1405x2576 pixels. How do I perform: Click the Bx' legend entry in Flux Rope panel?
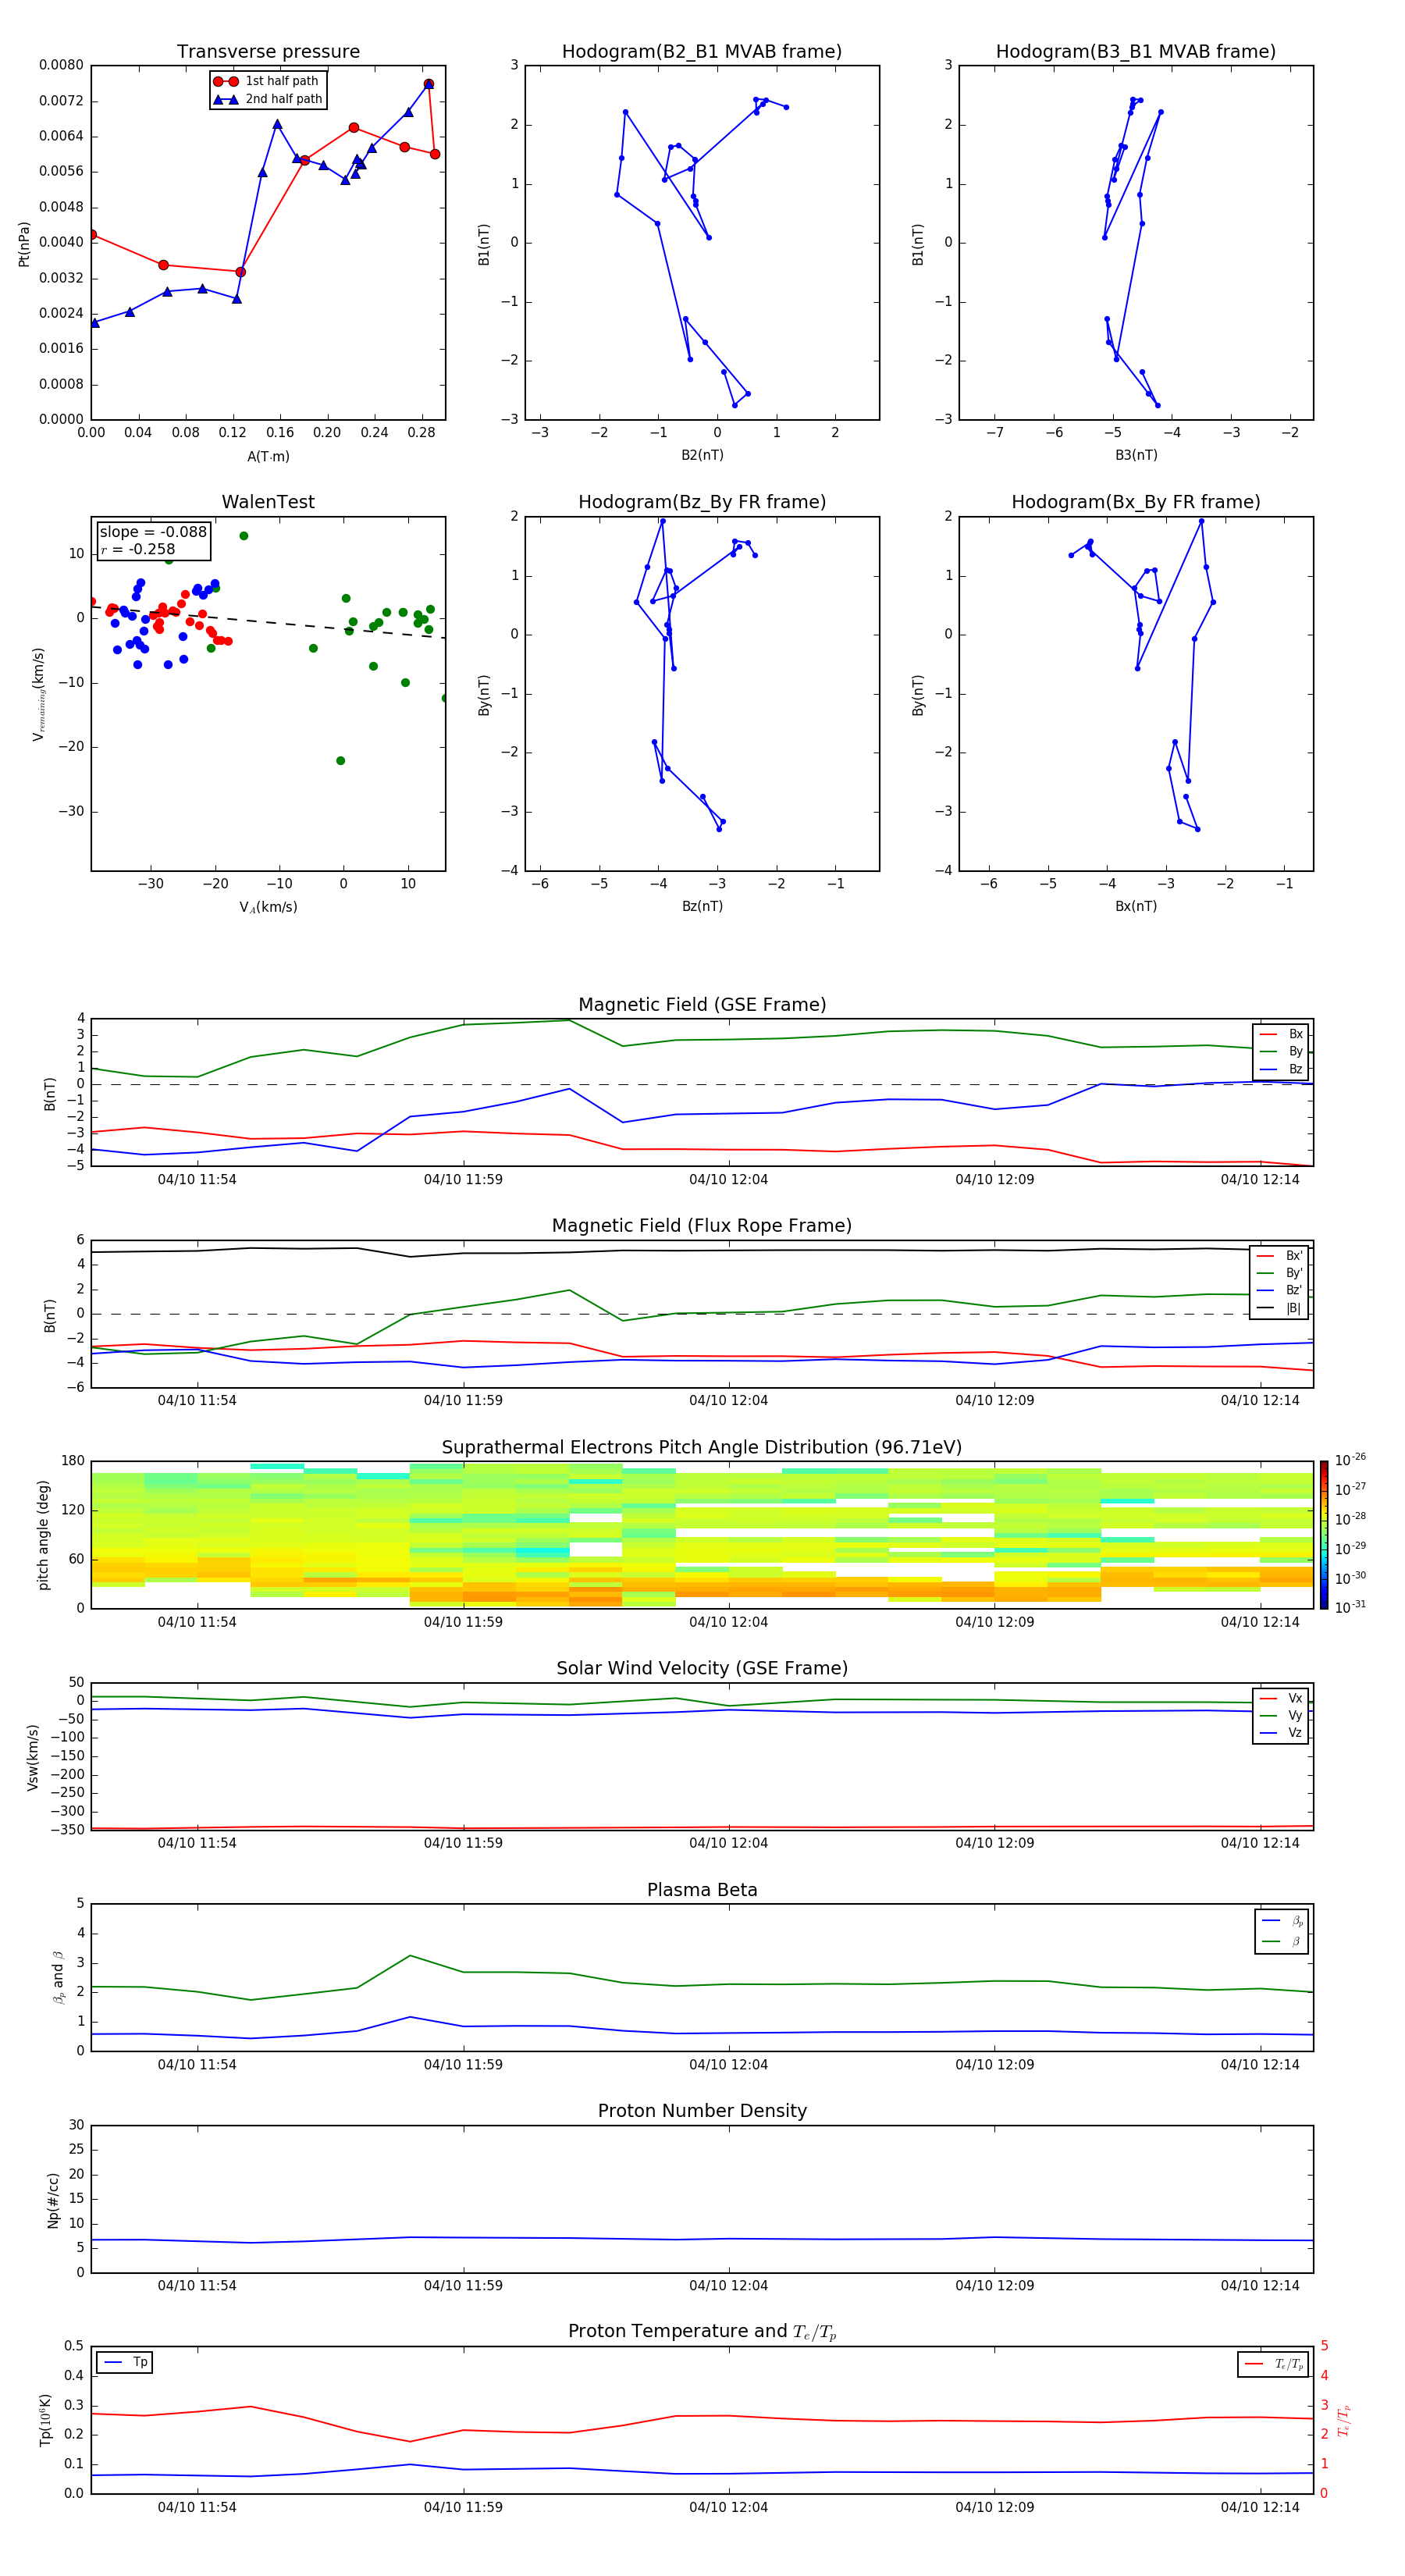click(1279, 1256)
